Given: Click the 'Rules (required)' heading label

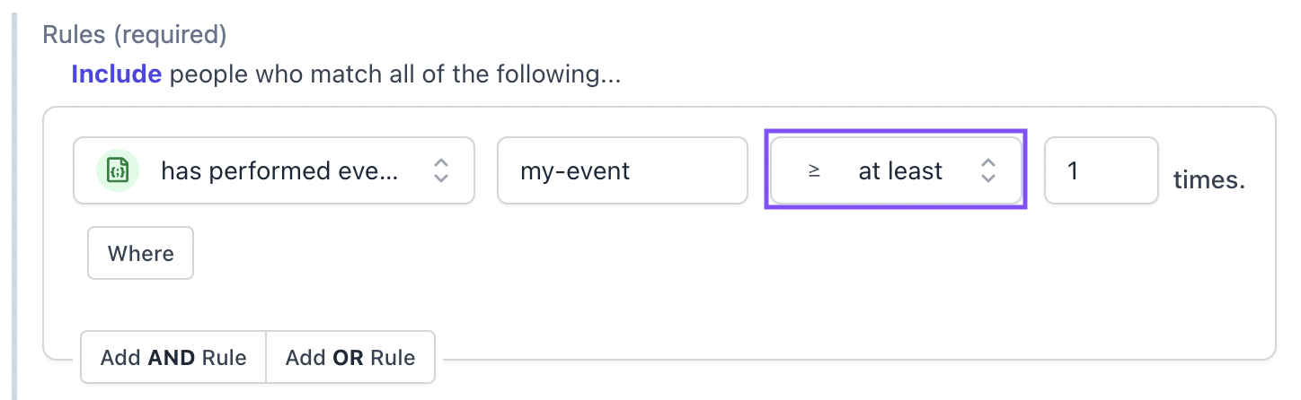Looking at the screenshot, I should pyautogui.click(x=135, y=35).
